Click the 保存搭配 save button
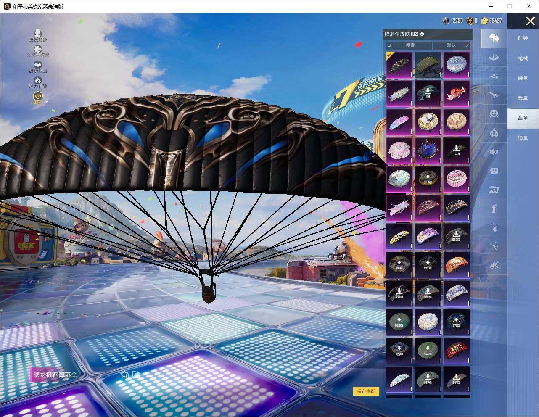This screenshot has height=417, width=539. coord(366,391)
